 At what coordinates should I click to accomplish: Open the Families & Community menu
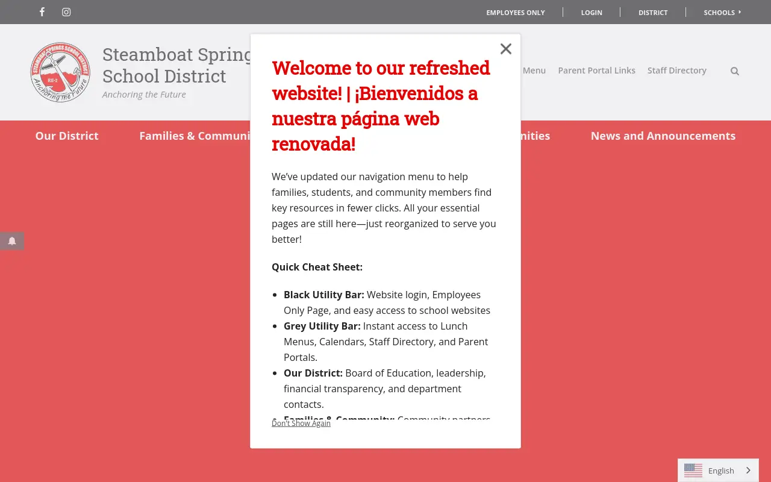click(x=195, y=136)
